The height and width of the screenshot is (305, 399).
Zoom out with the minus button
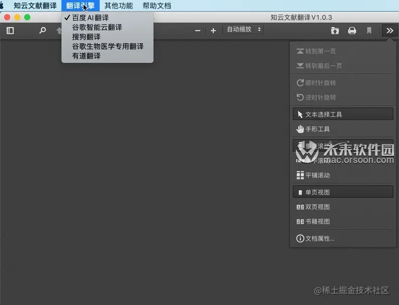pyautogui.click(x=198, y=31)
